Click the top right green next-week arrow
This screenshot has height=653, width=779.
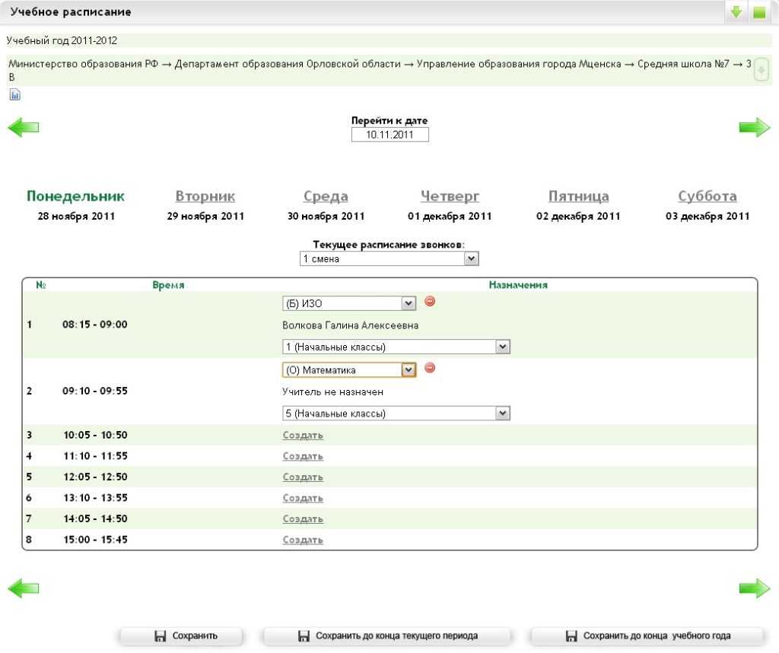pos(754,128)
